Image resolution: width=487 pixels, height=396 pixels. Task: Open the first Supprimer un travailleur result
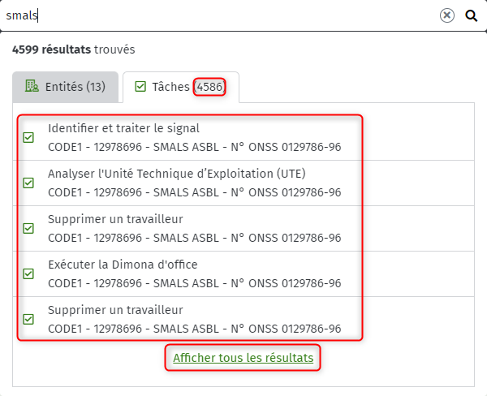(243, 229)
